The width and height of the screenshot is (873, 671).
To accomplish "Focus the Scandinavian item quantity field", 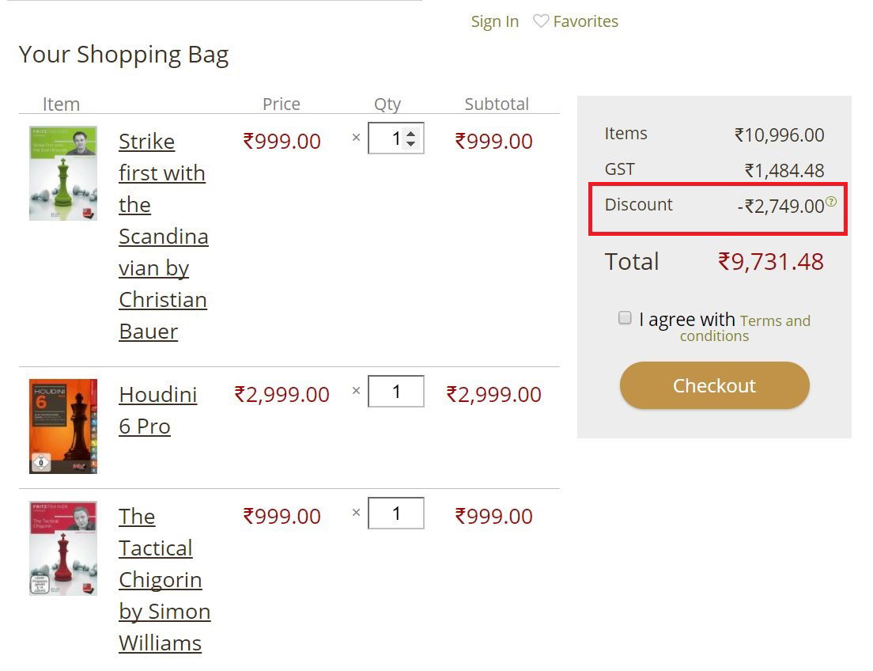I will click(387, 138).
